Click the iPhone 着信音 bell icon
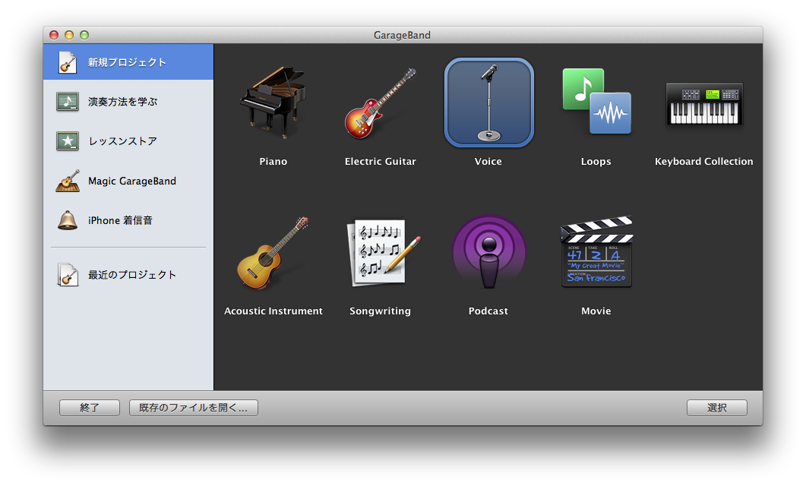The width and height of the screenshot is (806, 486). pyautogui.click(x=68, y=220)
